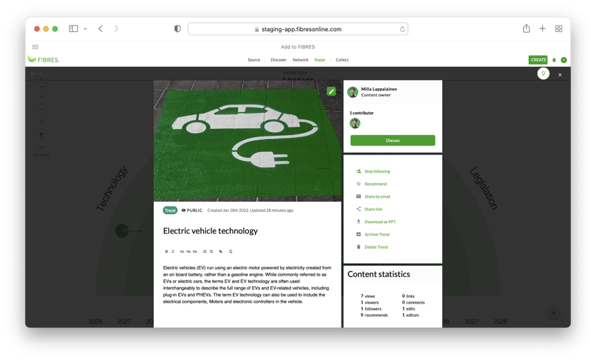Click the 1 followers statistic

[371, 309]
